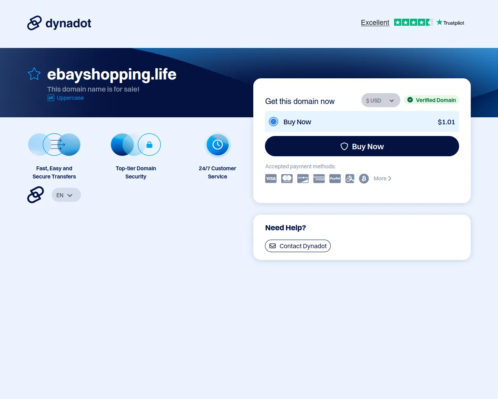This screenshot has width=498, height=399.
Task: Click the PayPal payment icon
Action: pyautogui.click(x=335, y=178)
